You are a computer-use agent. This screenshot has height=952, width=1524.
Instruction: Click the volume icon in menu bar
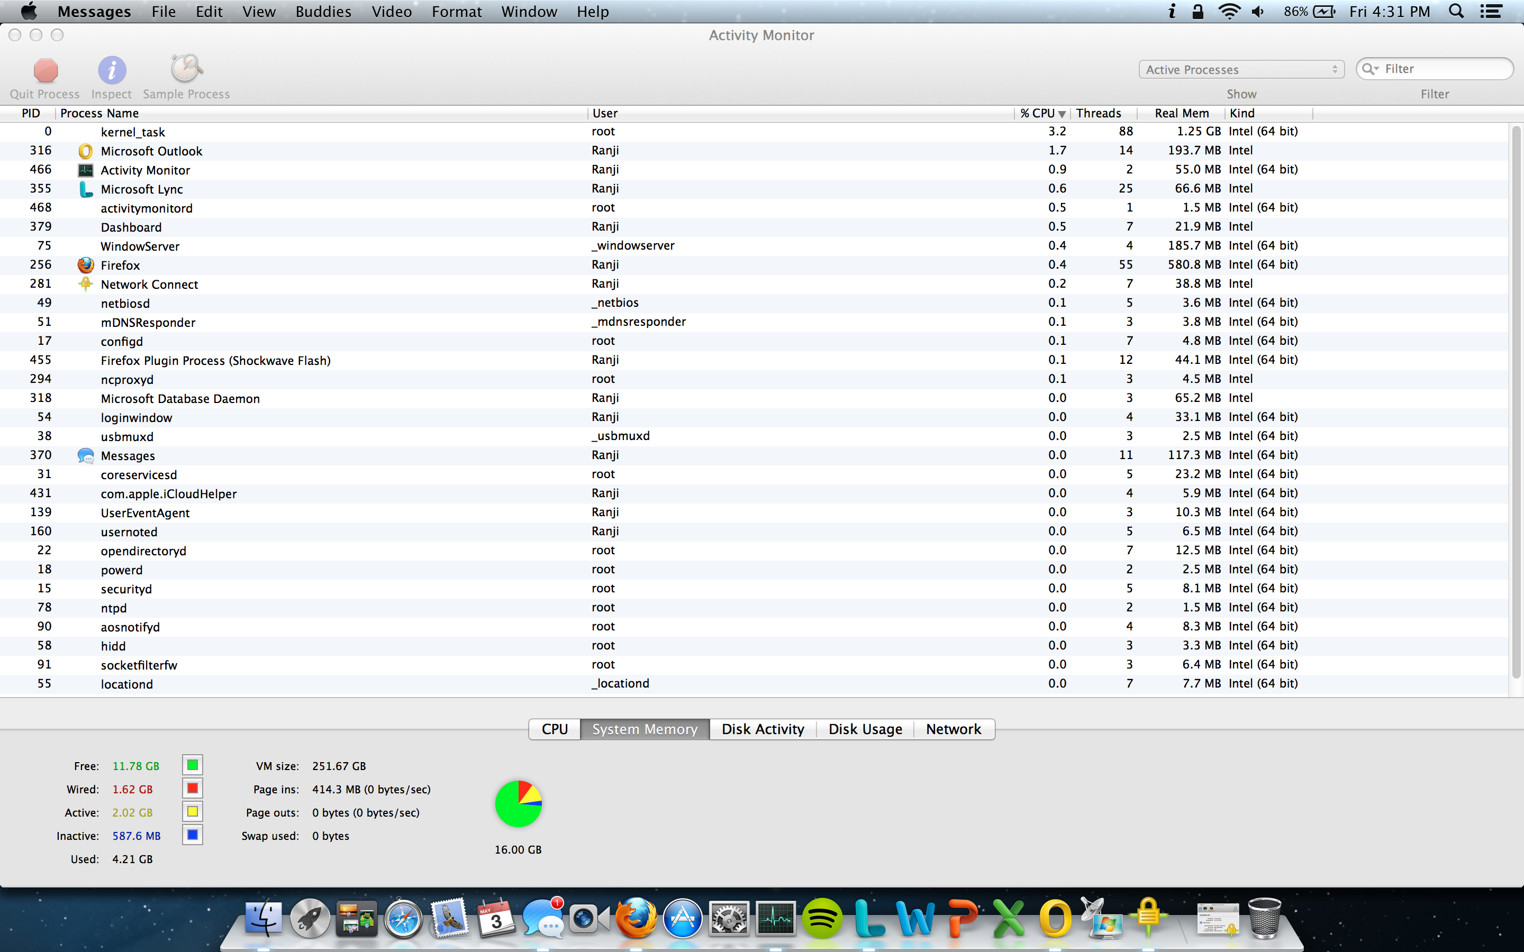point(1258,11)
